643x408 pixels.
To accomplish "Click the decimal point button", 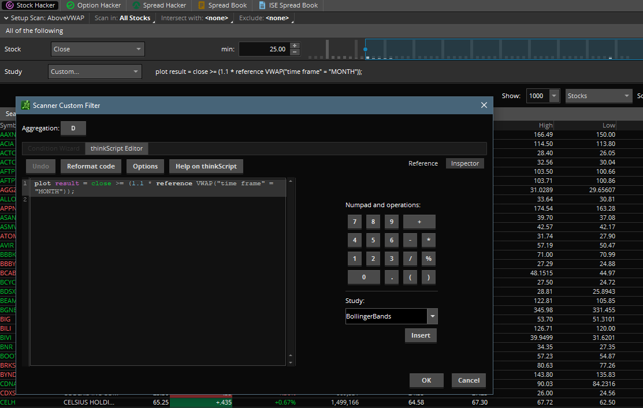I will click(392, 278).
